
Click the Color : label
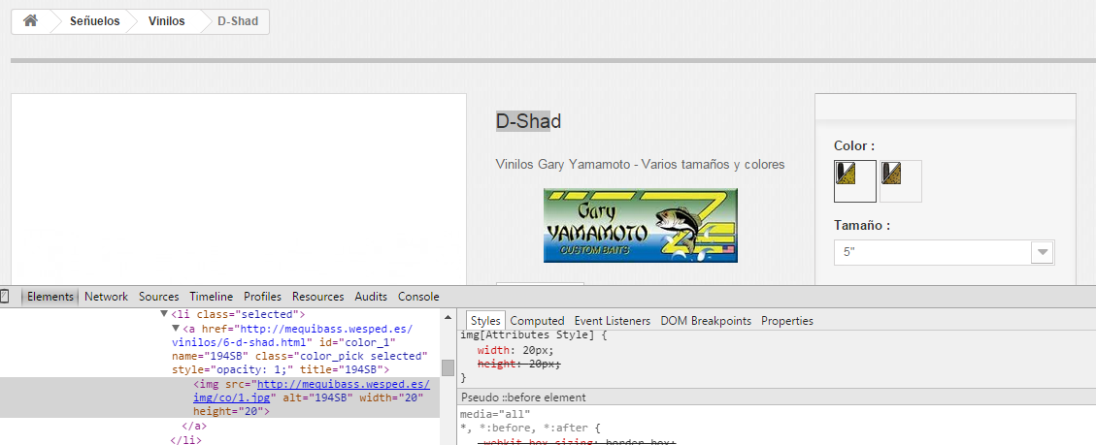pyautogui.click(x=854, y=146)
